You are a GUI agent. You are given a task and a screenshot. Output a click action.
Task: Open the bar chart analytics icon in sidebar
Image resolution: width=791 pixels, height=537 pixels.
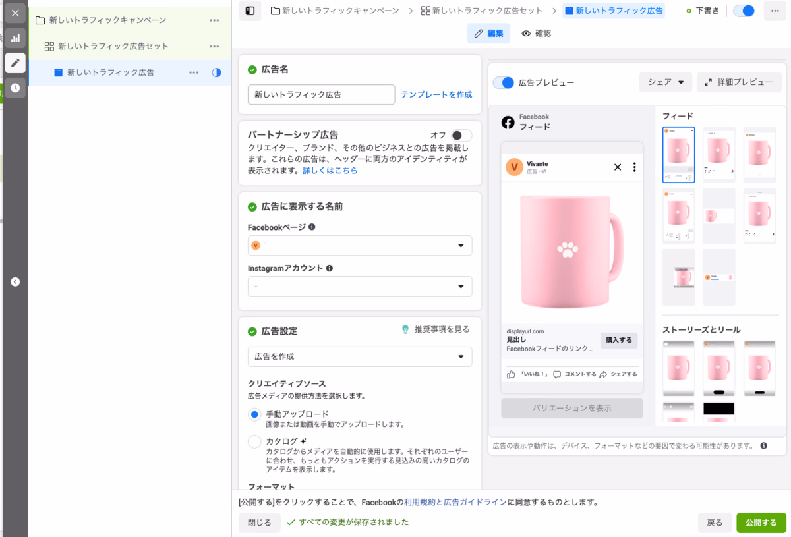click(15, 38)
